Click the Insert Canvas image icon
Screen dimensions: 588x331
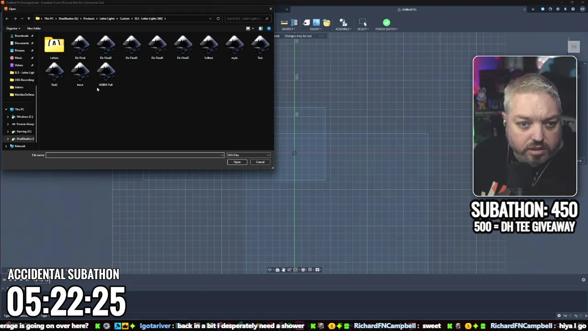click(x=316, y=22)
